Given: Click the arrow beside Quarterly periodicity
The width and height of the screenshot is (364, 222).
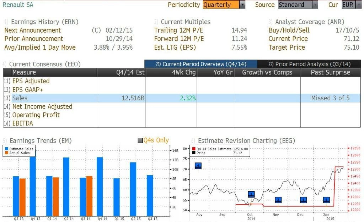Looking at the screenshot, I should coord(242,5).
